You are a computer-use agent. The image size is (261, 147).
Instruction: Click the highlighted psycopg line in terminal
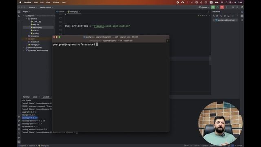[29, 118]
